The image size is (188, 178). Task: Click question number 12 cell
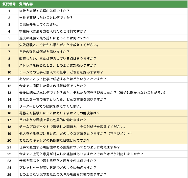[9, 86]
